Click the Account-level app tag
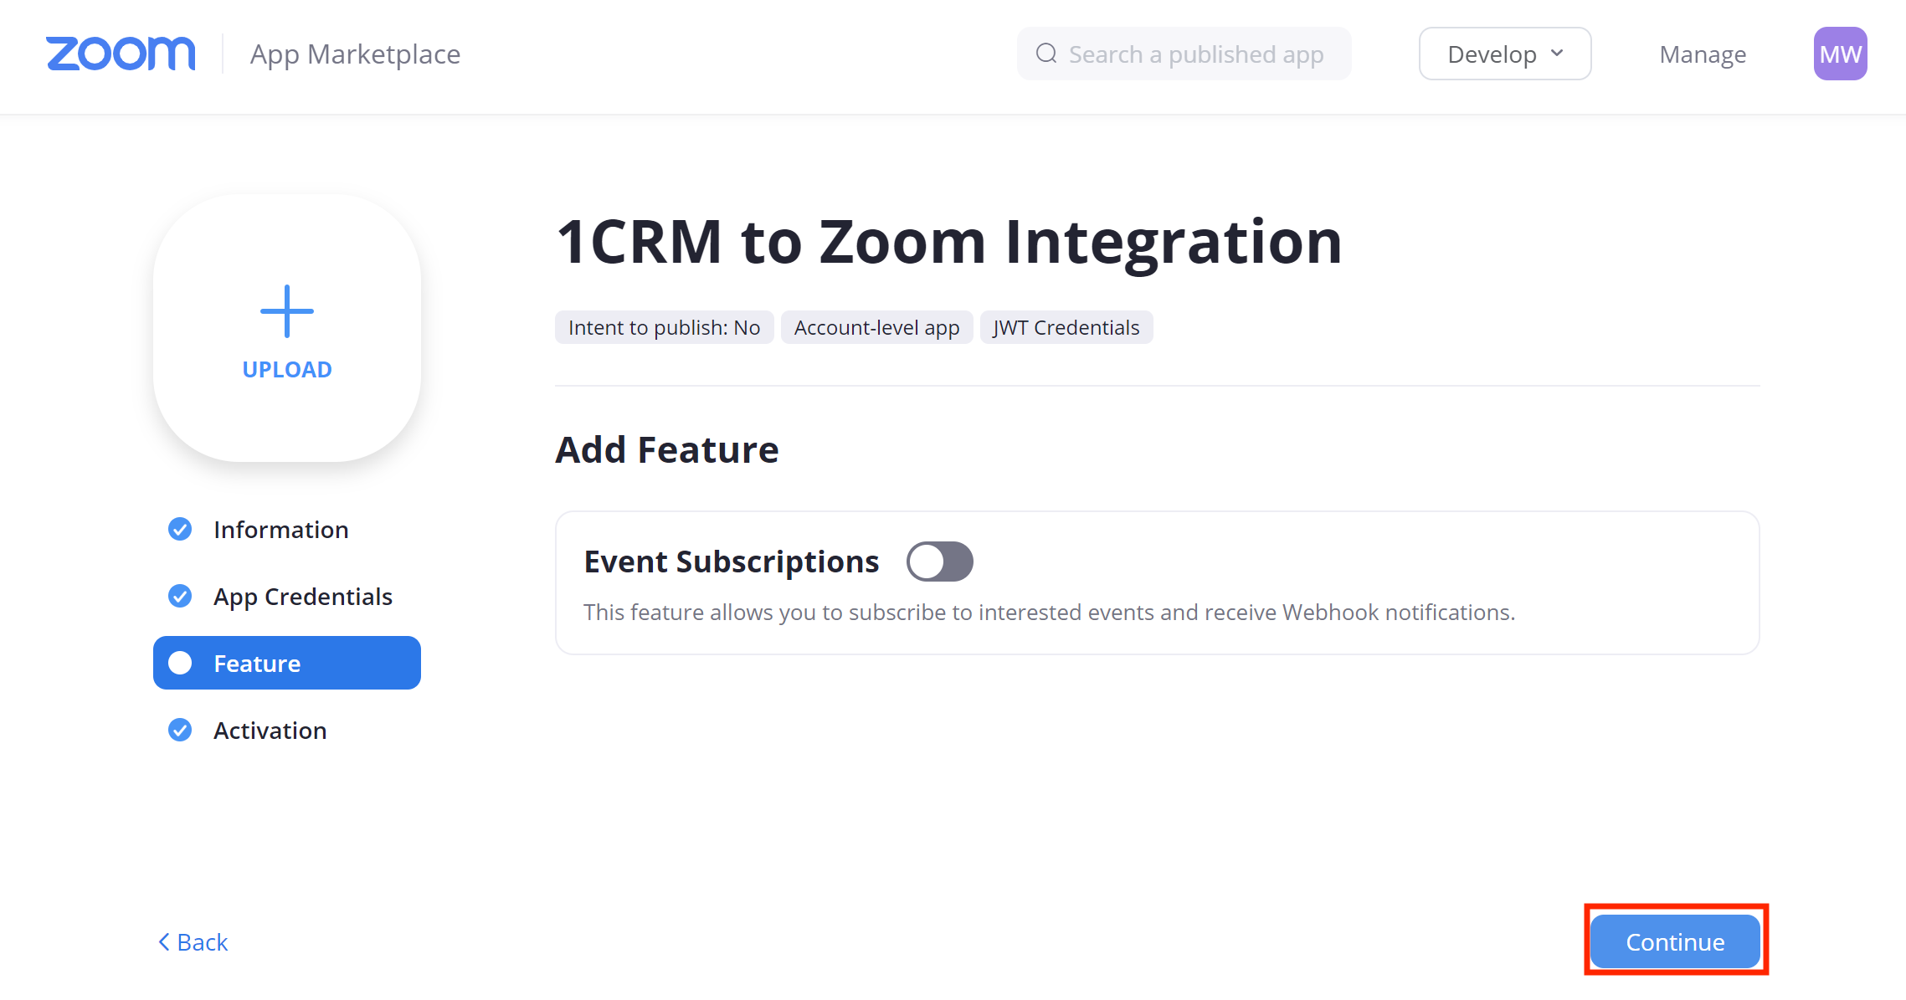1906x1000 pixels. pyautogui.click(x=876, y=327)
